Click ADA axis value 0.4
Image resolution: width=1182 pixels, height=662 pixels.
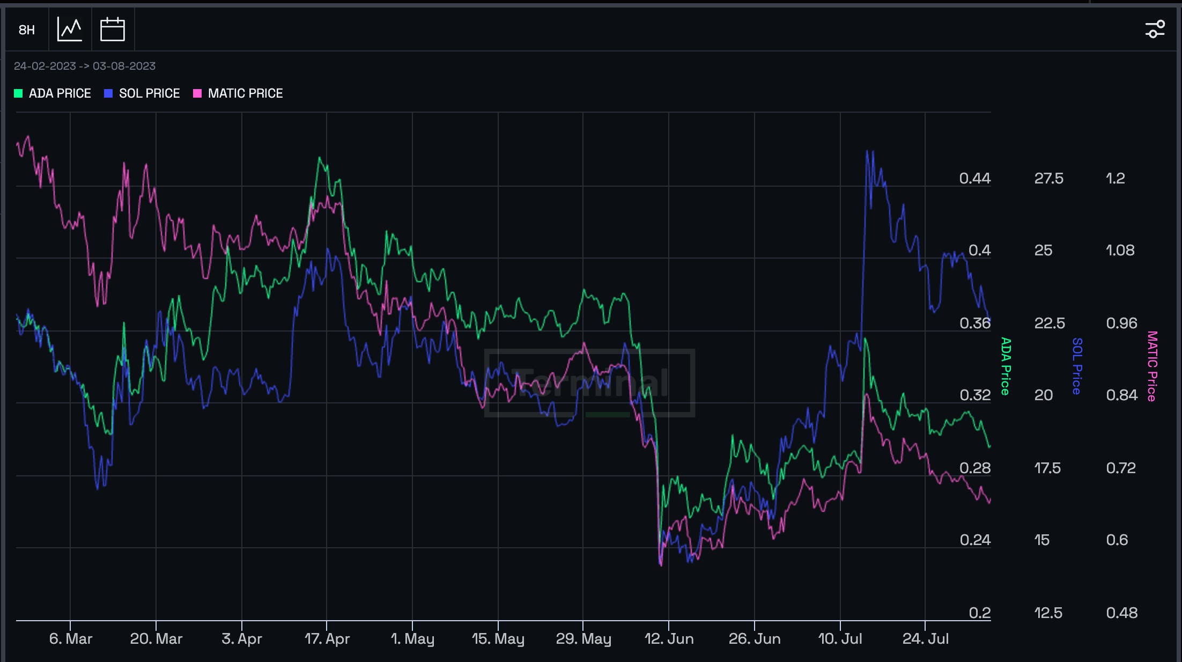(980, 251)
